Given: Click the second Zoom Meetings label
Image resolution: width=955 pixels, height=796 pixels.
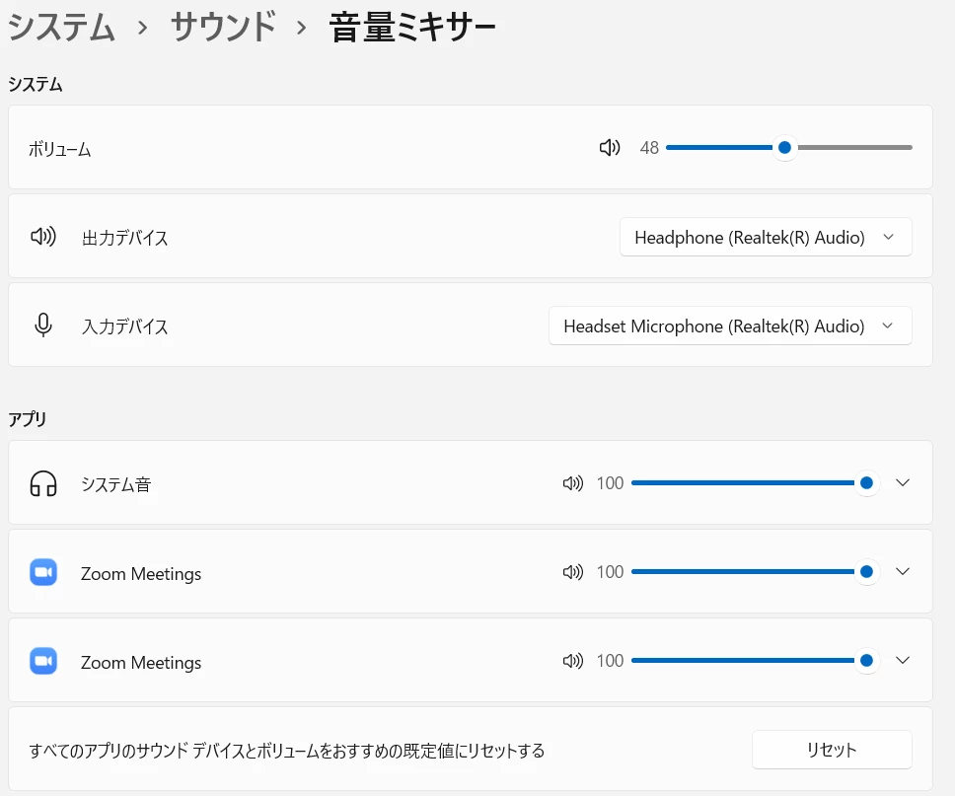Looking at the screenshot, I should pos(141,663).
